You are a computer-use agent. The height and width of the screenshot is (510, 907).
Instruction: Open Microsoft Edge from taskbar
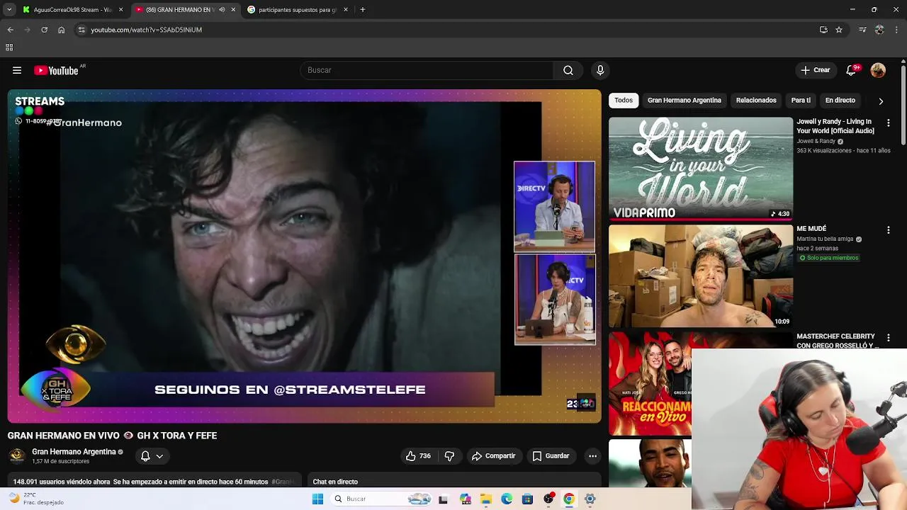[507, 499]
